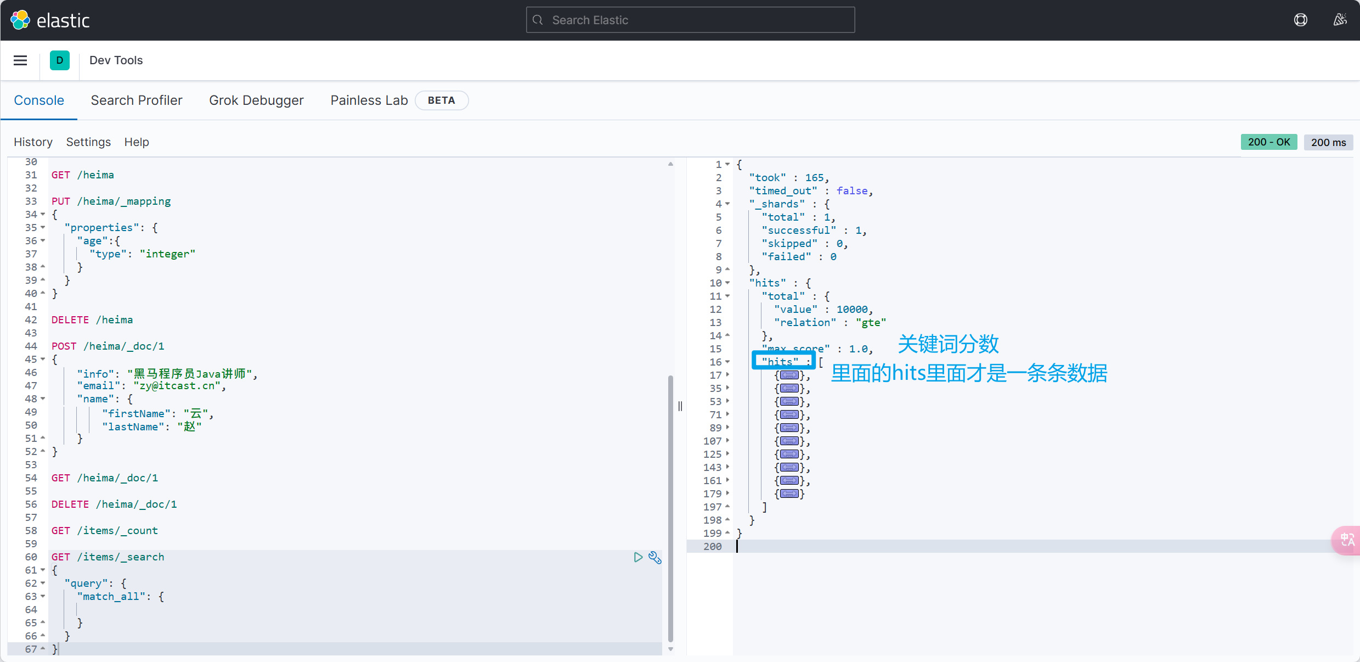Image resolution: width=1360 pixels, height=662 pixels.
Task: Click the pink translate floating icon
Action: (1347, 540)
